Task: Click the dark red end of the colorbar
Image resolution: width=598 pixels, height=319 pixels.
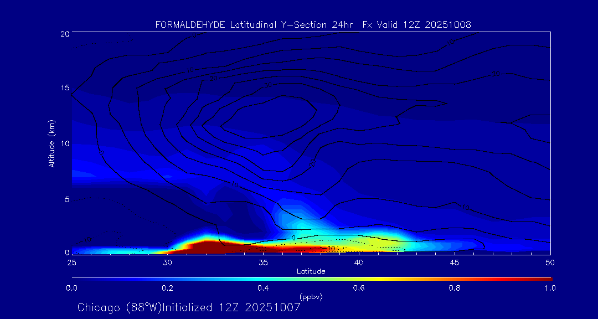Action: (x=545, y=278)
